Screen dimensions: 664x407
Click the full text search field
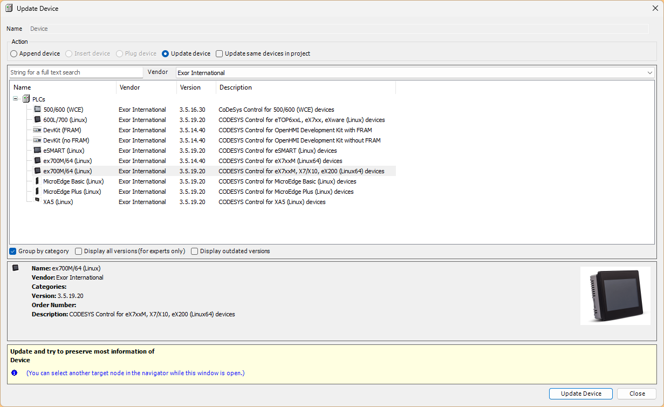click(76, 72)
